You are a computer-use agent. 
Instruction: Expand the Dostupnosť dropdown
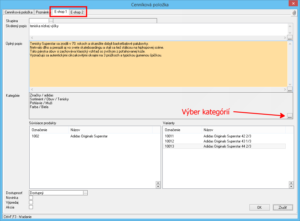(x=85, y=193)
